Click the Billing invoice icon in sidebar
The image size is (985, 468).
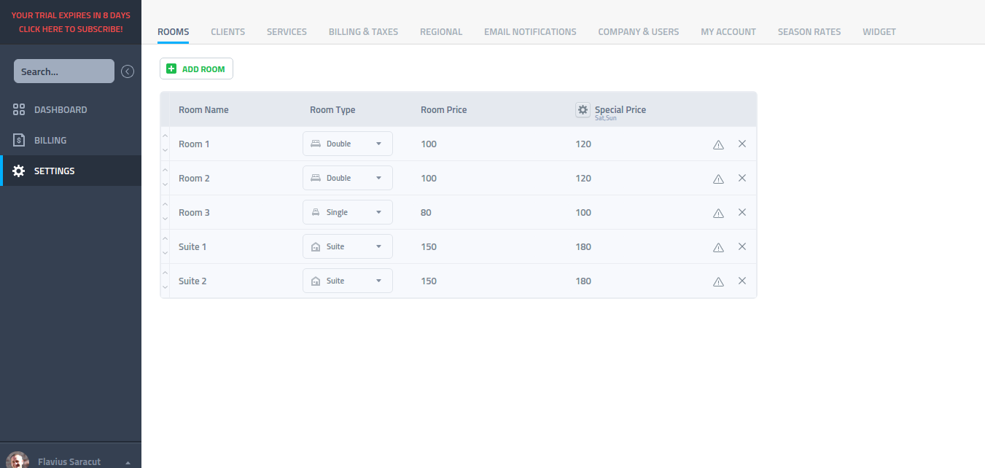click(19, 140)
